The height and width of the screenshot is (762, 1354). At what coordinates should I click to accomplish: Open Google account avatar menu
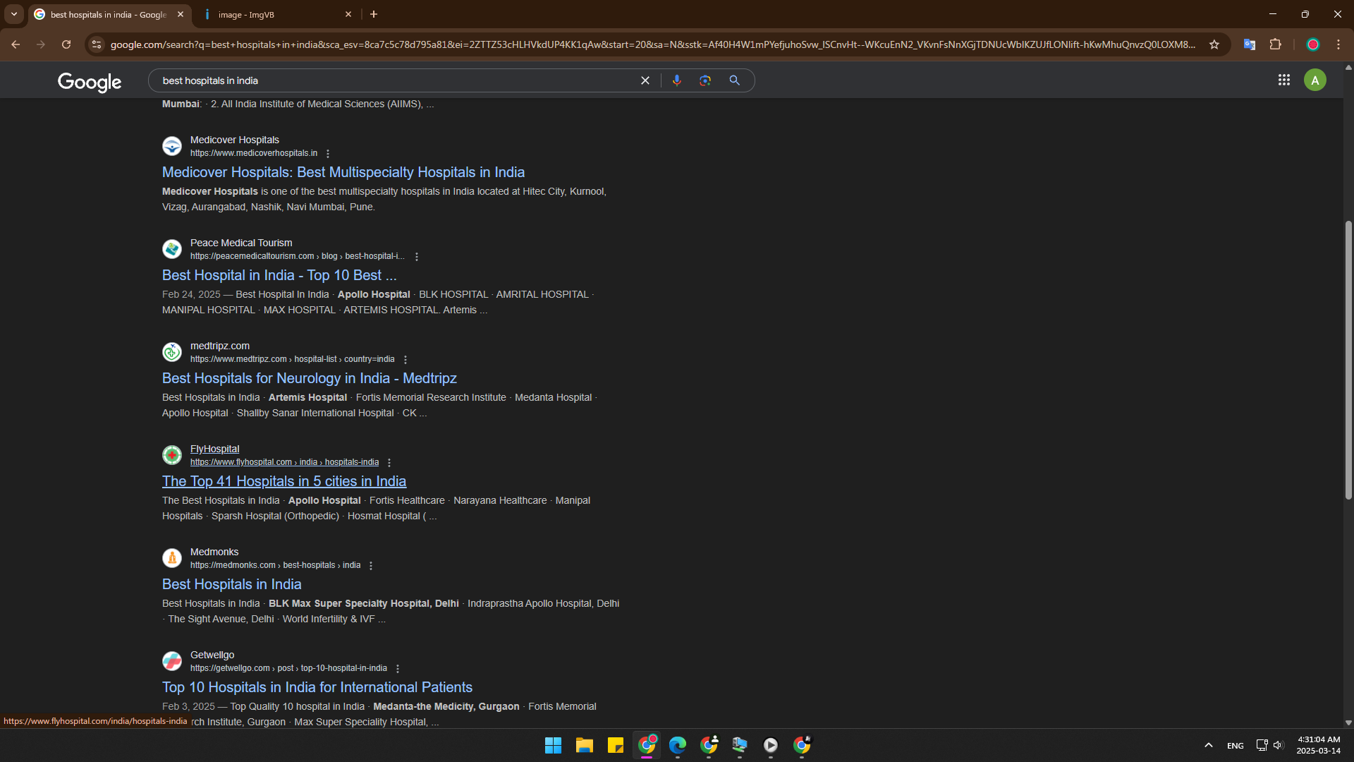pos(1315,80)
